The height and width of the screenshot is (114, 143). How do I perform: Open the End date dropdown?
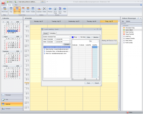pos(54,42)
